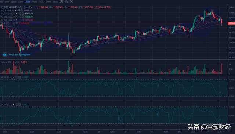Screen dimensions: 235x134
Task: Click open price value 11868.04
Action: [x=43, y=7]
